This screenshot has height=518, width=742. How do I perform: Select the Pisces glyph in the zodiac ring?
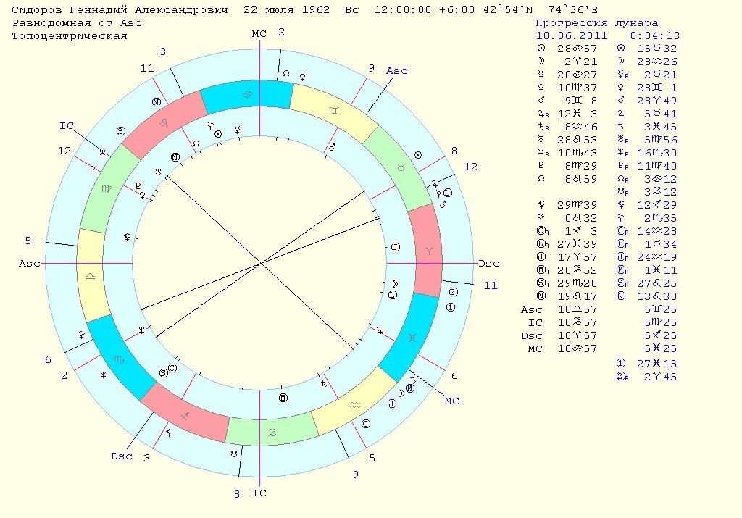[x=412, y=338]
